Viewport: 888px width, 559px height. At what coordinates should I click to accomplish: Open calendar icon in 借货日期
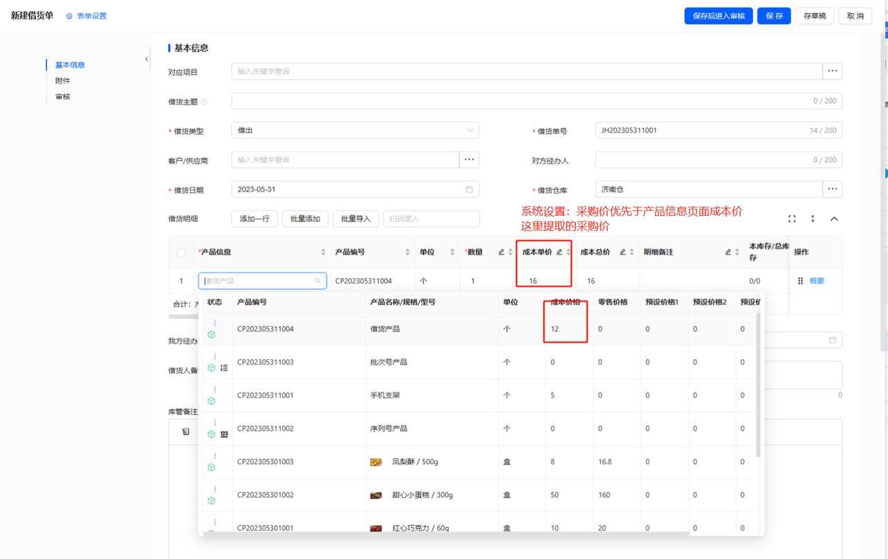click(x=469, y=189)
